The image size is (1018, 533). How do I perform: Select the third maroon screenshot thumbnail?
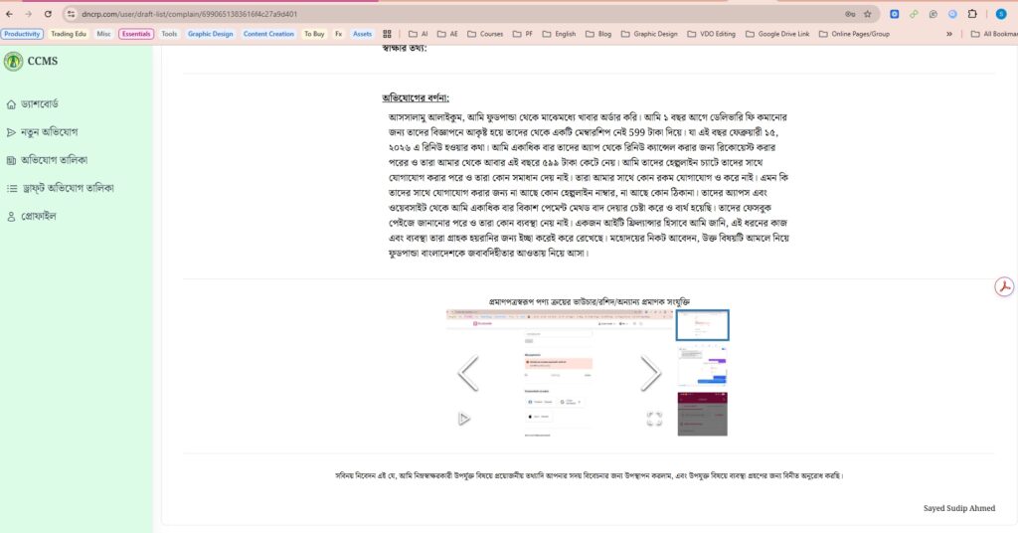coord(702,413)
